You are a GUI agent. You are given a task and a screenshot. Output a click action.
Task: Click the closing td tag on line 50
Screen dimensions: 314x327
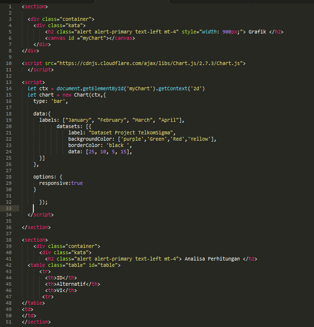[29, 316]
